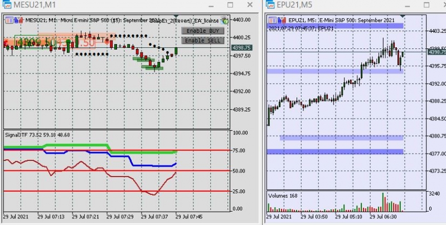Viewport: 446px width, 225px height.
Task: Click price level 4403.00 on MESU21 scale
Action: [x=241, y=19]
